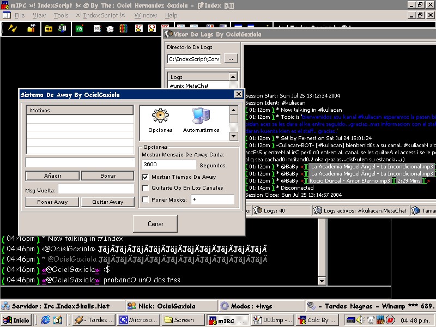
Task: Click the green script editor toolbar icon
Action: (x=80, y=28)
